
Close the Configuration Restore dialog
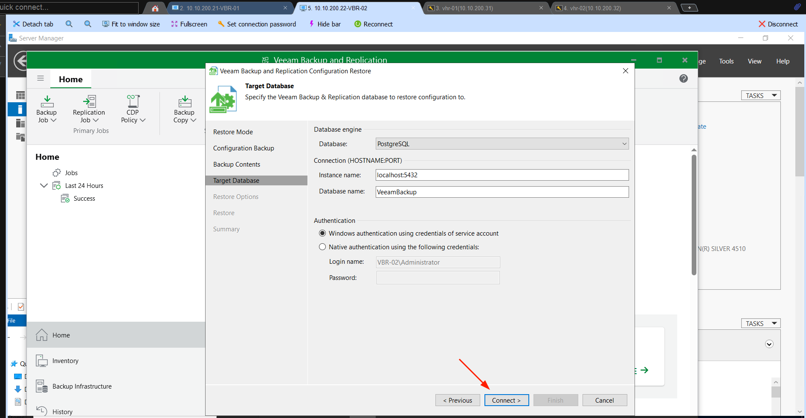(626, 71)
